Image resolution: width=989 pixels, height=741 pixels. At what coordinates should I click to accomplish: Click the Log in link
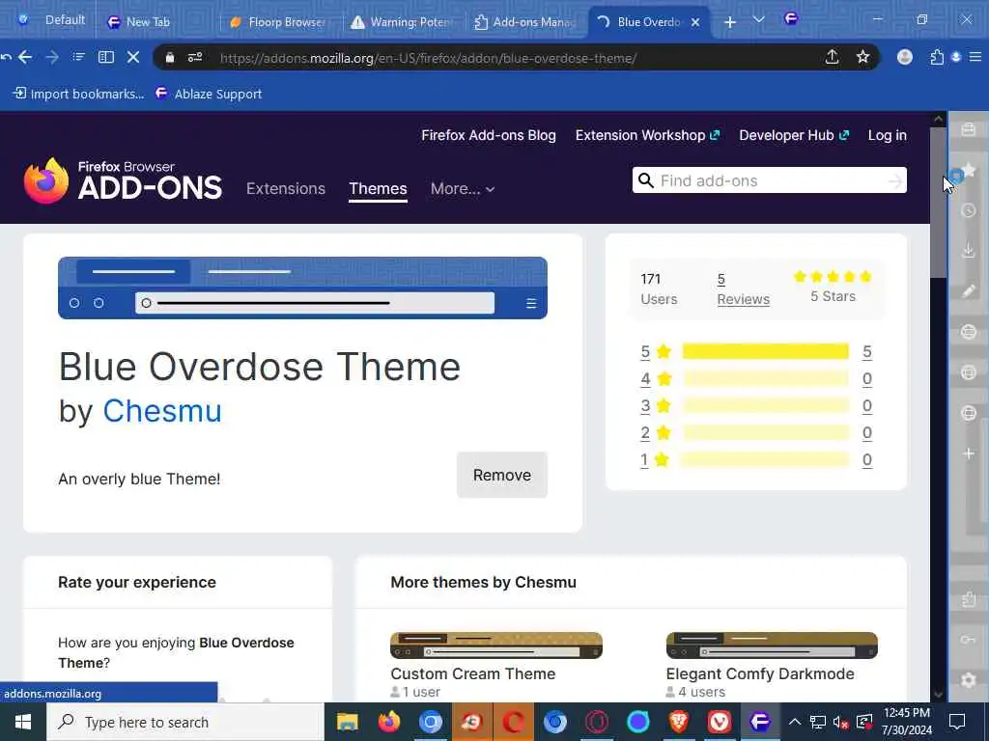point(887,135)
